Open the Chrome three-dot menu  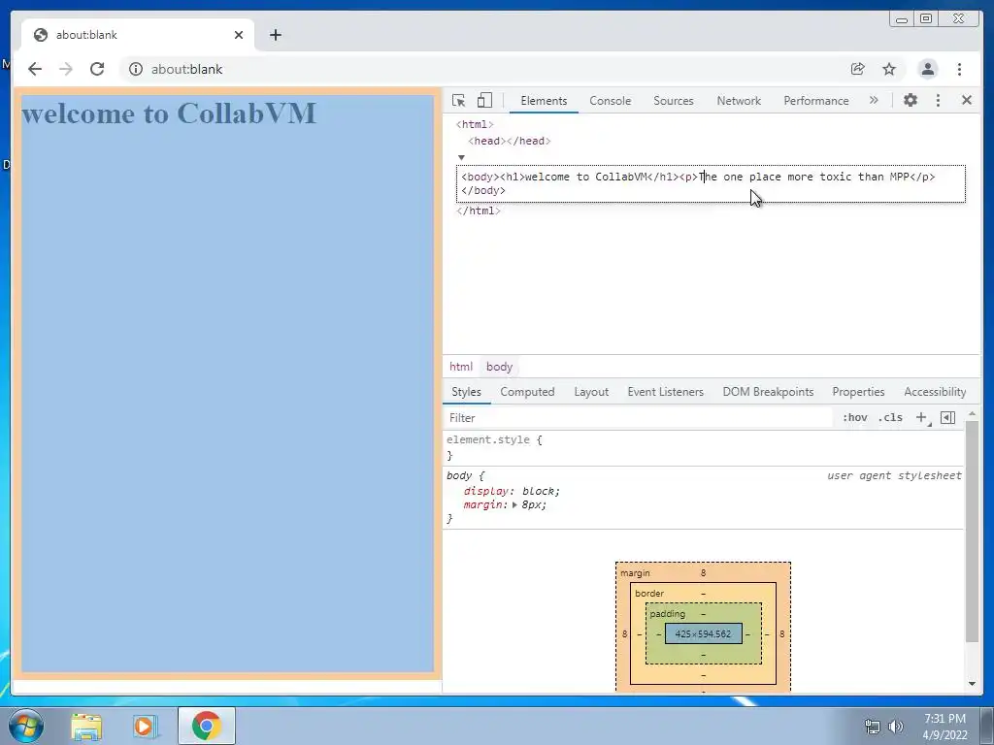pos(960,69)
